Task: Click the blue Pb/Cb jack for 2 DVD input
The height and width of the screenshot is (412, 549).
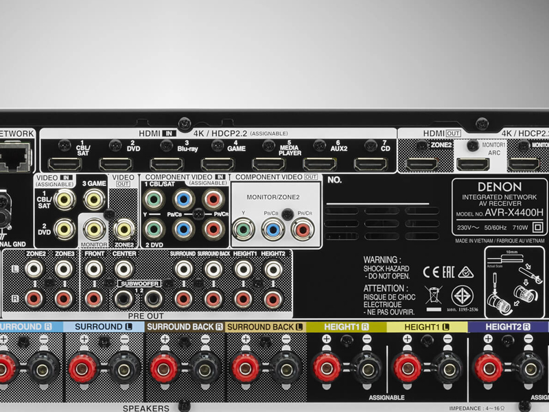Action: pos(183,229)
